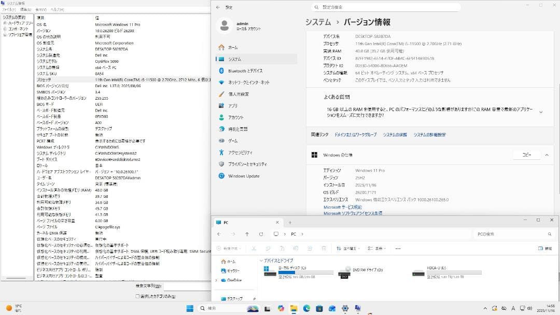Image resolution: width=560 pixels, height=315 pixels.
Task: Open アクセシビリティ settings
Action: pyautogui.click(x=244, y=152)
